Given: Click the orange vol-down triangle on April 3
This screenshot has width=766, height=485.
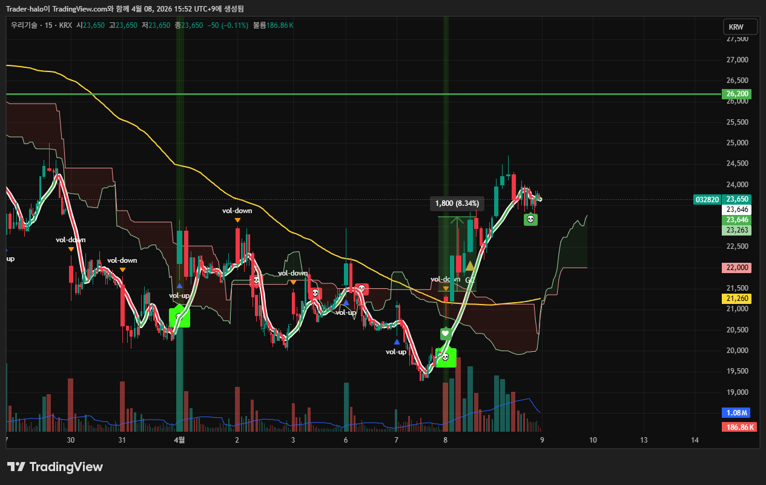Looking at the screenshot, I should coord(293,282).
